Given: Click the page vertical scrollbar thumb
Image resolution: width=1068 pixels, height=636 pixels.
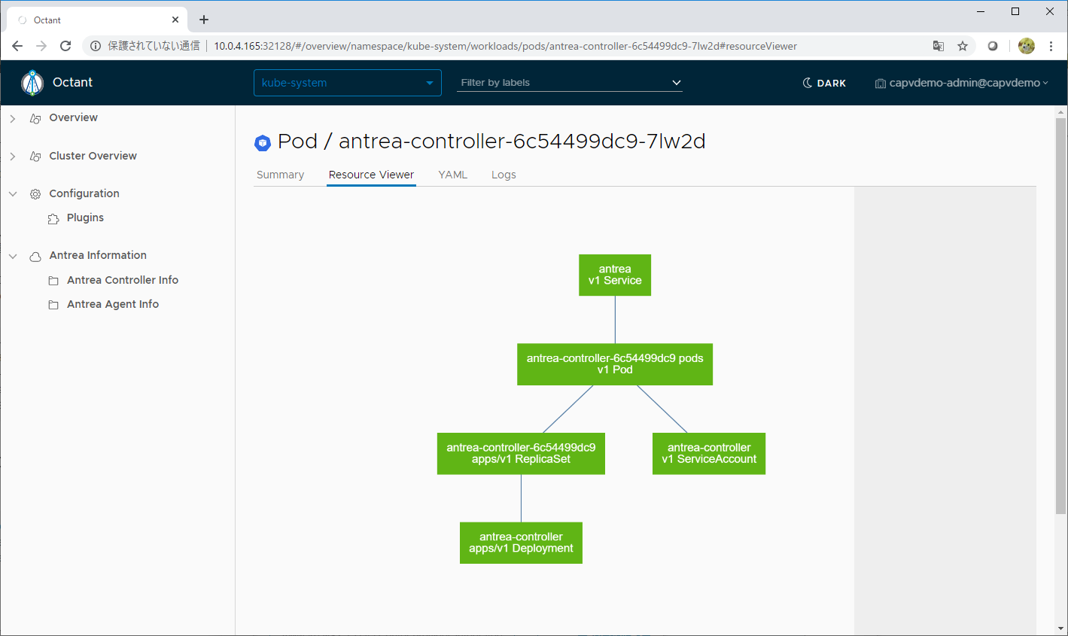Looking at the screenshot, I should [1060, 316].
